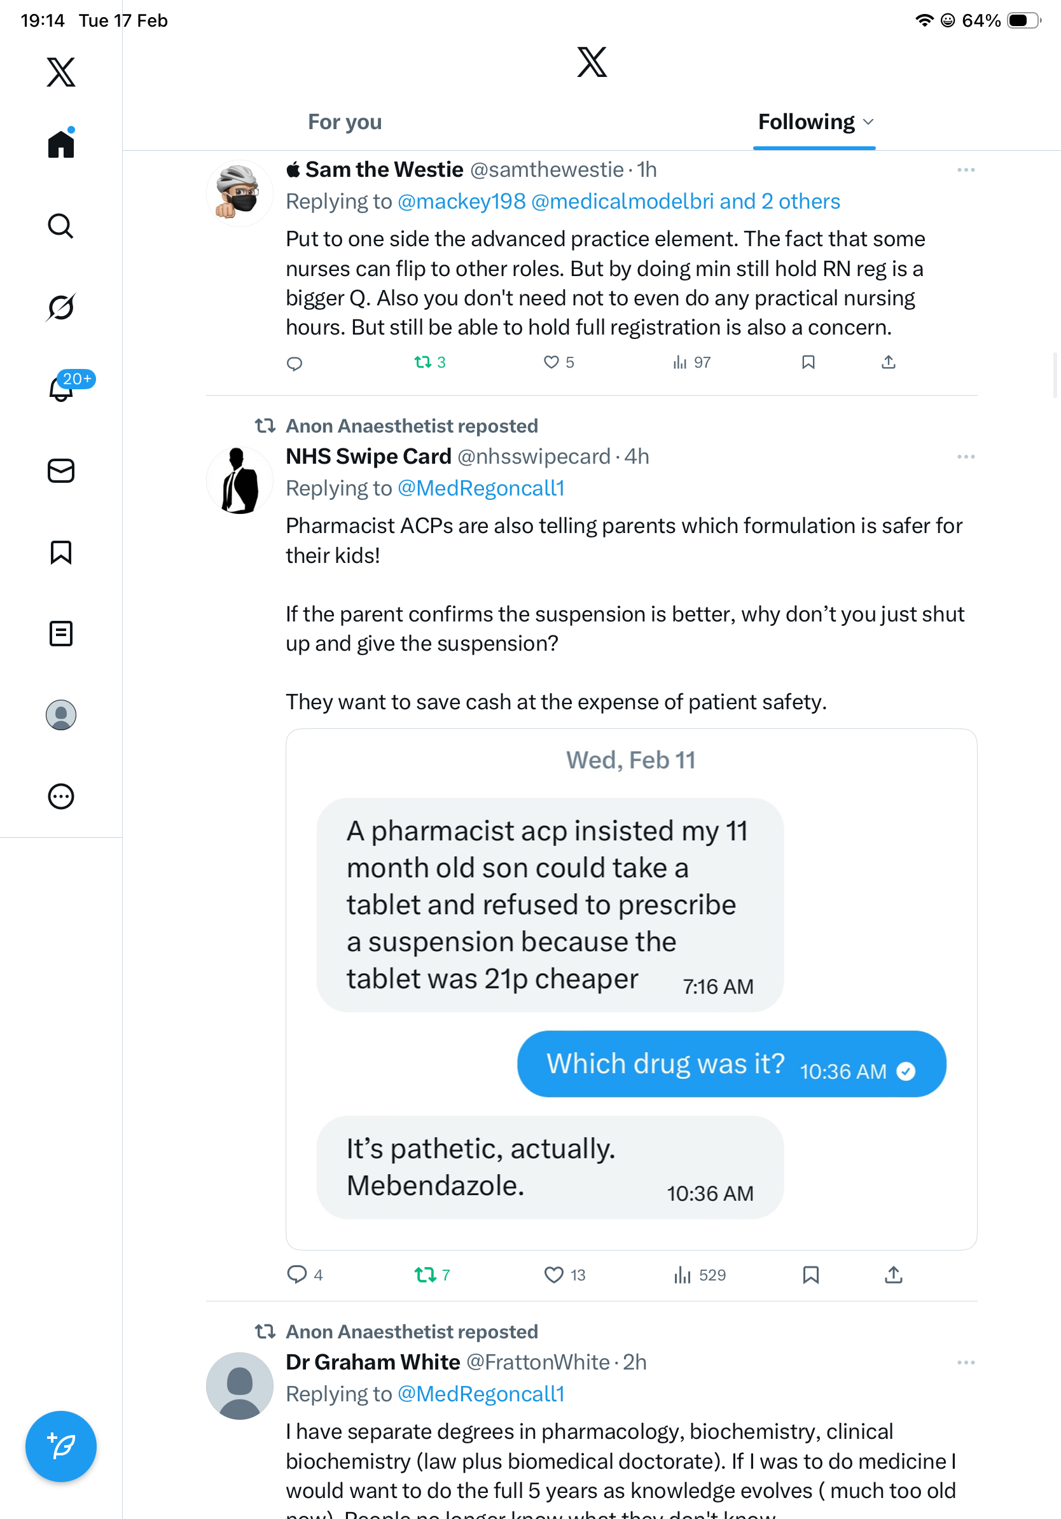Tap the compose new post button
Image resolution: width=1061 pixels, height=1519 pixels.
[61, 1446]
